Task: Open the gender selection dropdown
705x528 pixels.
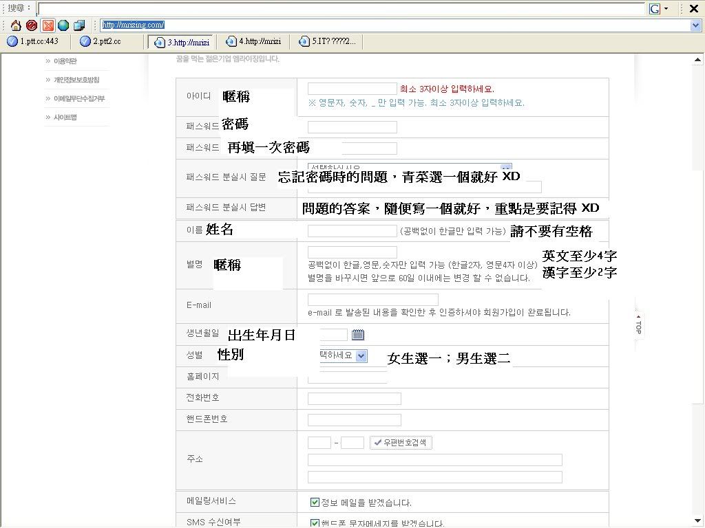Action: click(x=361, y=355)
